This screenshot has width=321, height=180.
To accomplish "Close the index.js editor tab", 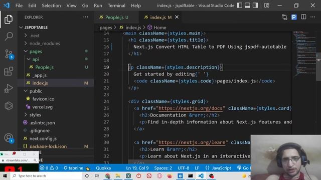I will (x=177, y=17).
